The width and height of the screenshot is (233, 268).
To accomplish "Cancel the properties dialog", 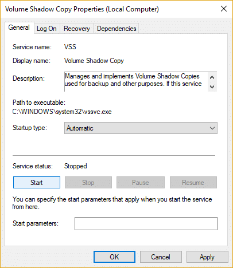I will pos(161,257).
